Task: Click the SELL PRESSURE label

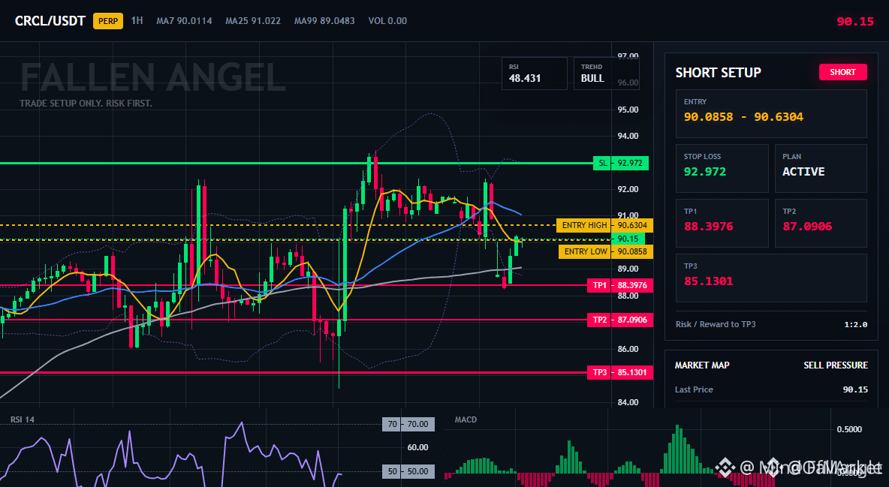Action: point(836,365)
